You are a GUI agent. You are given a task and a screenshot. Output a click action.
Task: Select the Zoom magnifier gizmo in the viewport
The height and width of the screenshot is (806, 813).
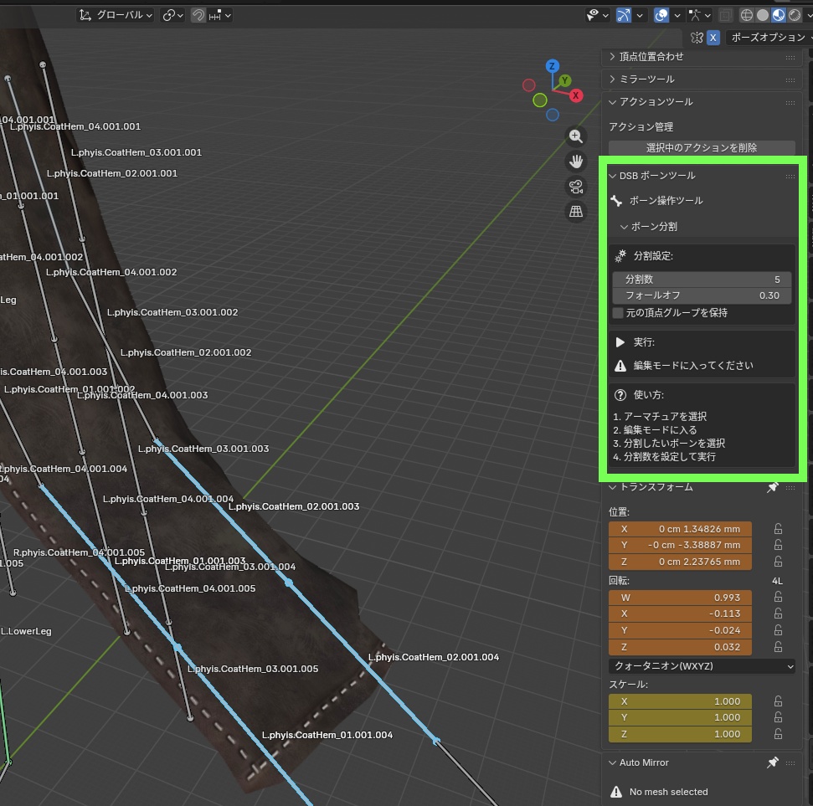(x=576, y=136)
